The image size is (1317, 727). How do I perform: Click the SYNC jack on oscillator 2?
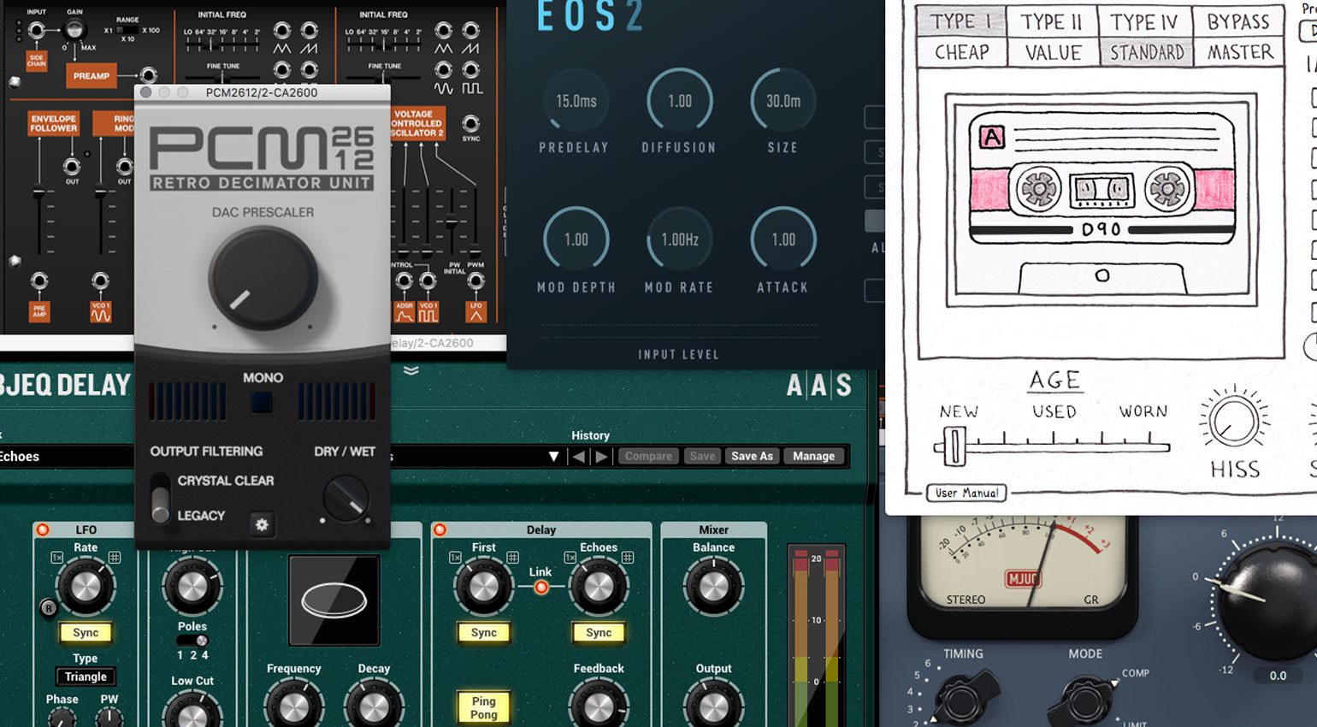(x=470, y=124)
